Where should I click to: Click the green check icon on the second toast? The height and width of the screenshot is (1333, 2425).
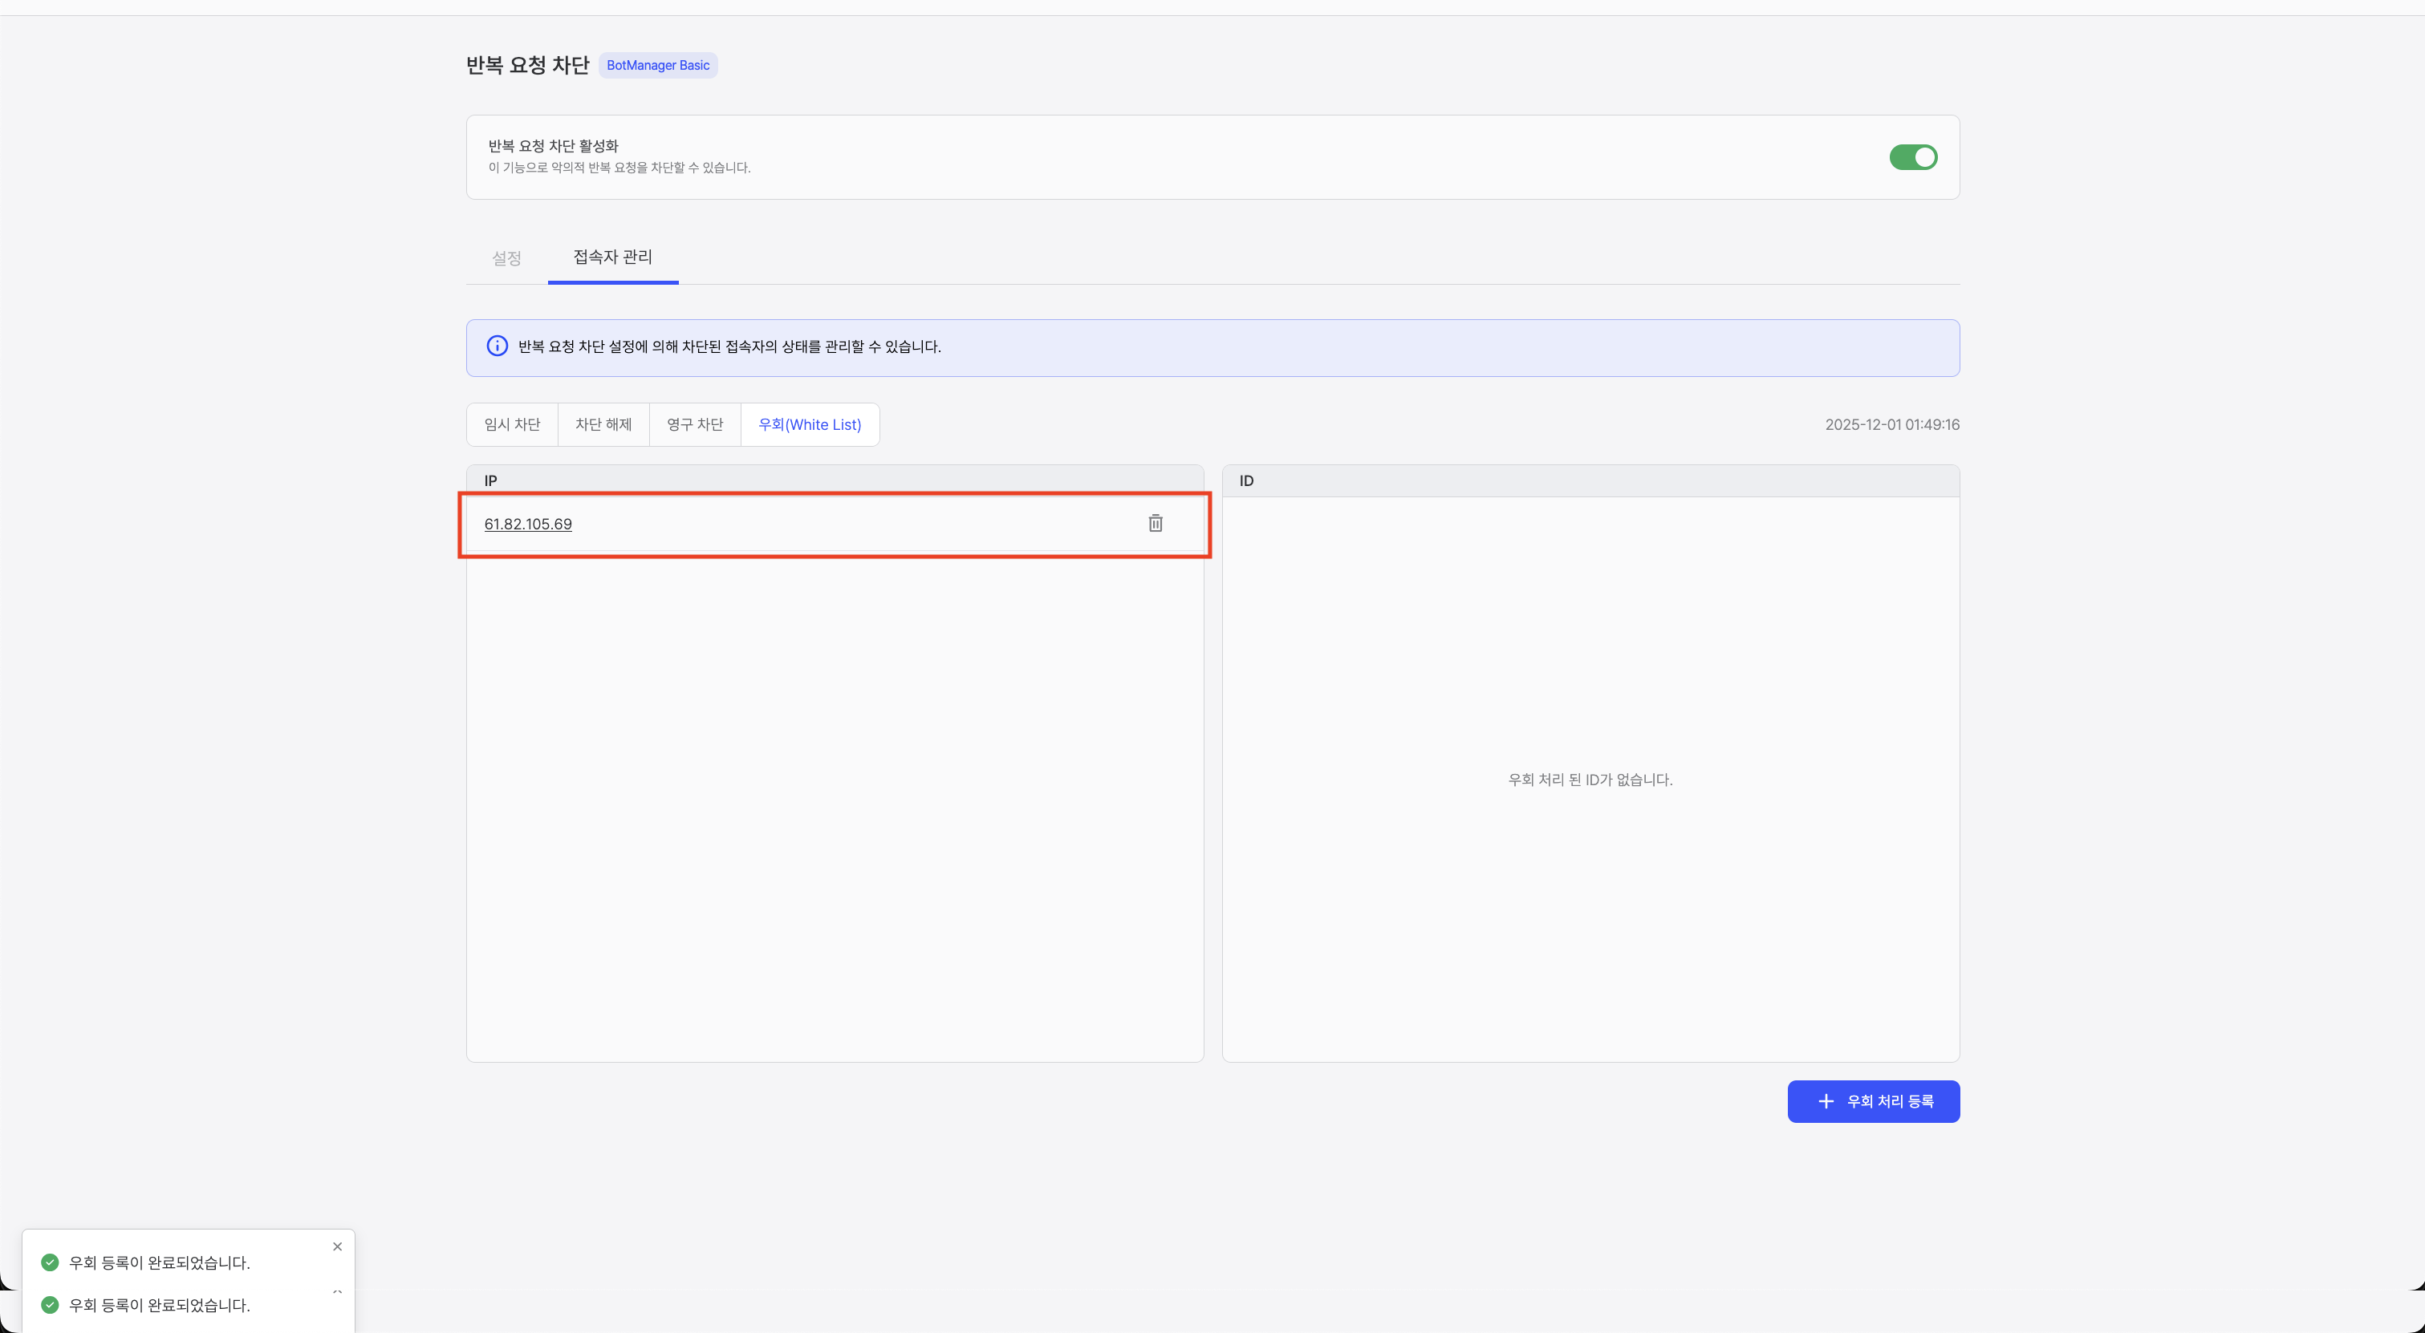pyautogui.click(x=50, y=1306)
